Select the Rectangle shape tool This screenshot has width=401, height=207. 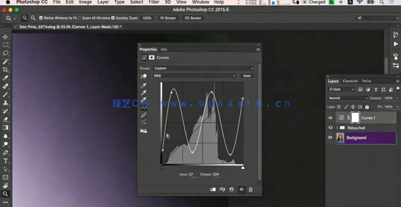pyautogui.click(x=5, y=178)
